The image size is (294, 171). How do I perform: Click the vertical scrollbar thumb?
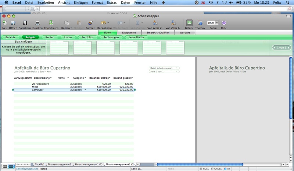[291, 88]
